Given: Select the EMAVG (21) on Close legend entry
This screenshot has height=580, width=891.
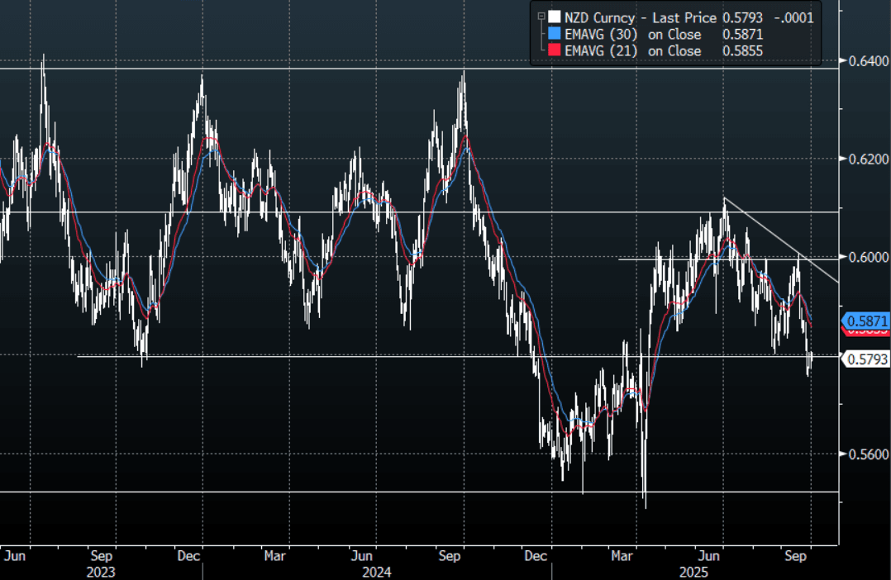Looking at the screenshot, I should 632,51.
